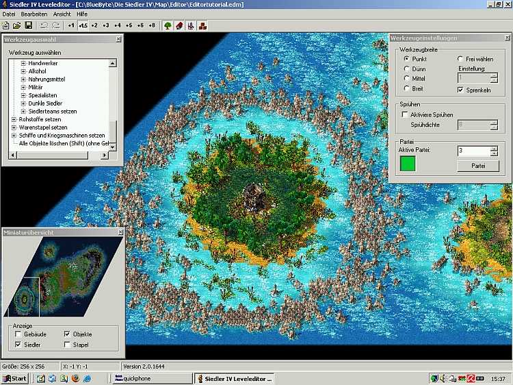513x385 pixels.
Task: Open a map file with folder icon
Action: [16, 25]
